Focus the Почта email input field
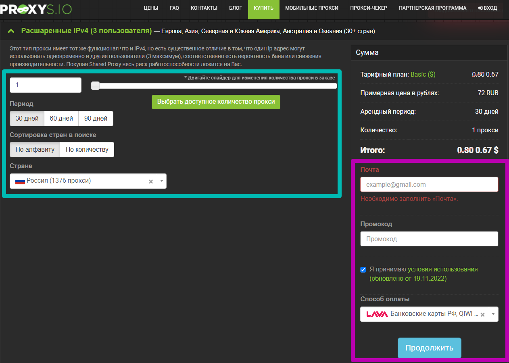Viewport: 509px width, 363px height. (429, 184)
